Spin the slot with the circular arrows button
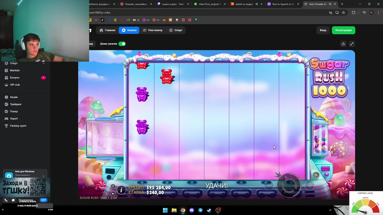Viewport: 383px width, 215px height. click(x=289, y=185)
